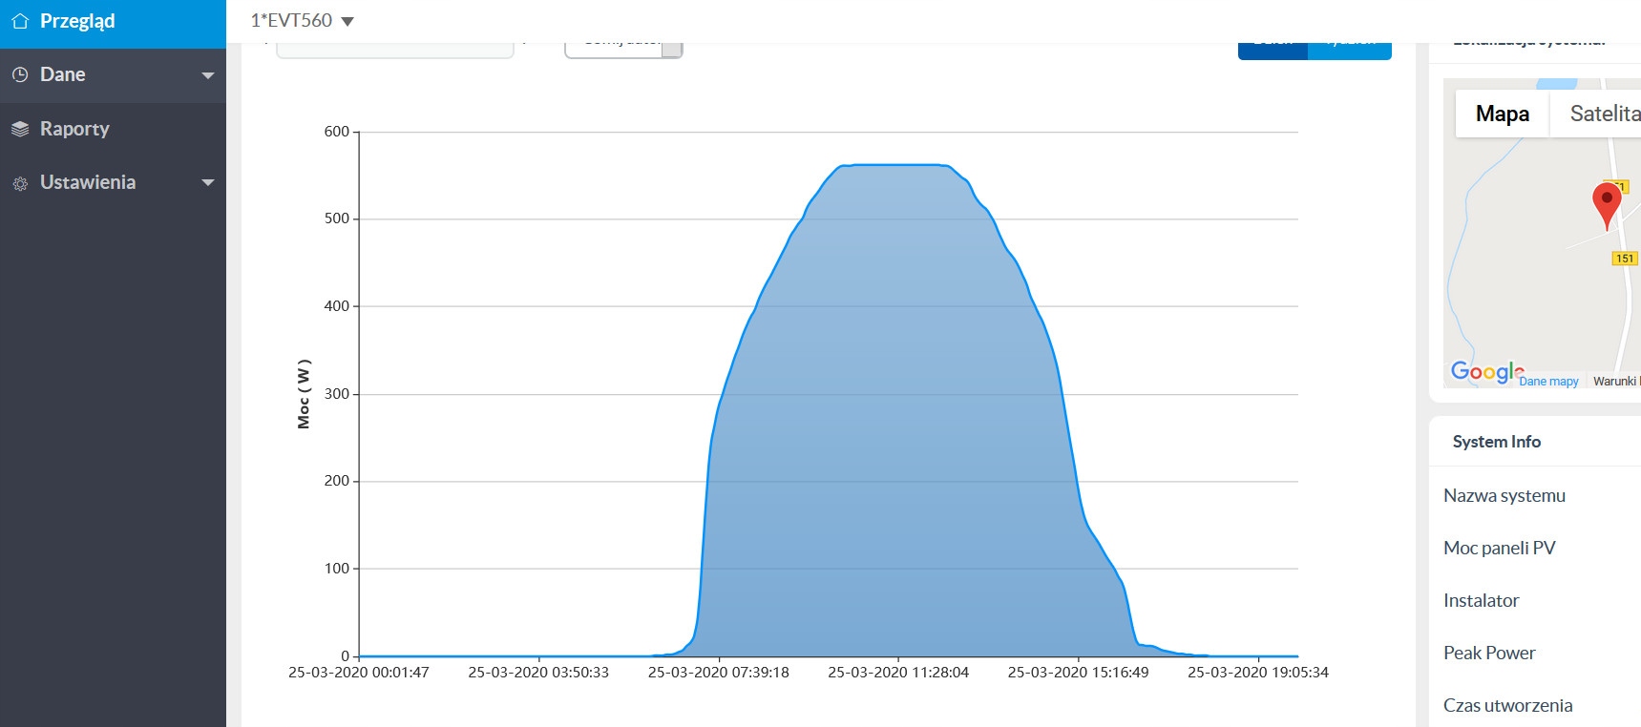The image size is (1641, 727).
Task: Click the 300 y-axis label
Action: point(337,394)
